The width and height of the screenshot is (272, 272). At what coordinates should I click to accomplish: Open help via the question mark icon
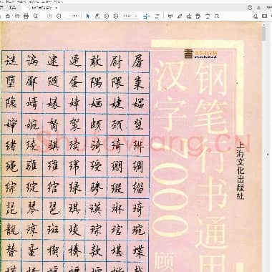[250, 7]
